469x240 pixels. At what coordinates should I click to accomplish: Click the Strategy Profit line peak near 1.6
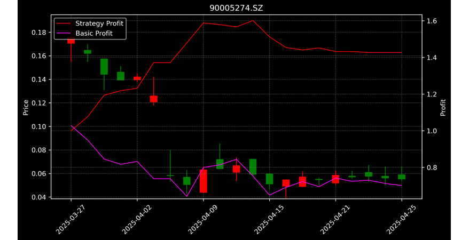tap(253, 21)
